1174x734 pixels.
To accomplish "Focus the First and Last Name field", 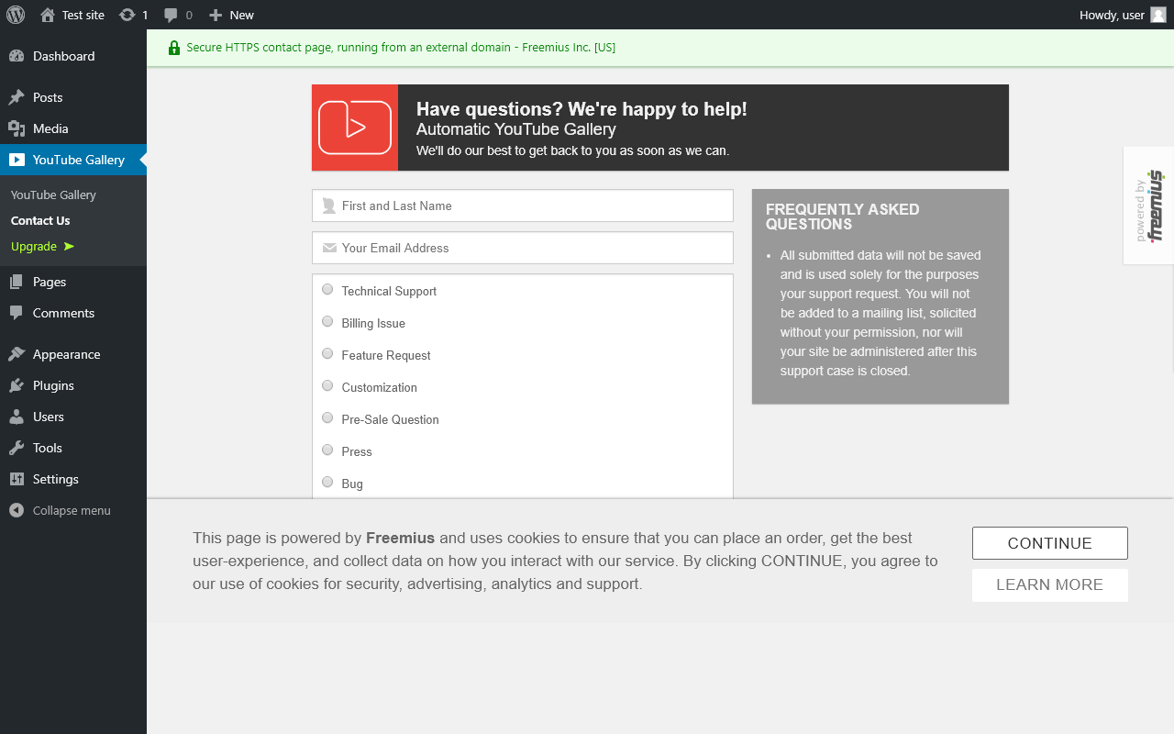I will (523, 206).
